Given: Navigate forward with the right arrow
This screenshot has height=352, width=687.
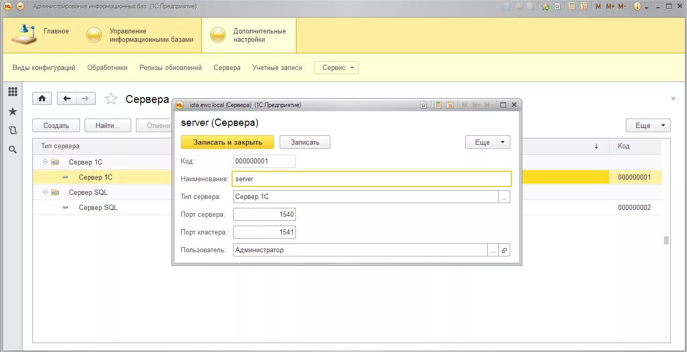Looking at the screenshot, I should click(x=86, y=98).
